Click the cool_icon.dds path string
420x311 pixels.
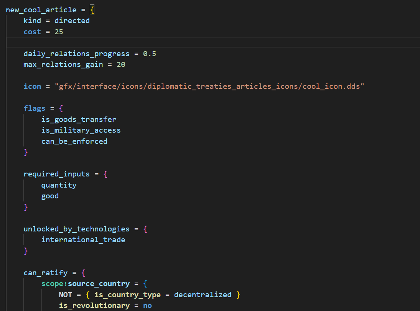click(209, 86)
